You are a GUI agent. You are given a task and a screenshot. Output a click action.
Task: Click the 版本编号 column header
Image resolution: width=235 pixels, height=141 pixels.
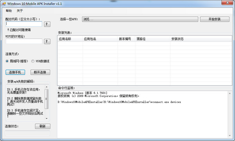click(127, 39)
